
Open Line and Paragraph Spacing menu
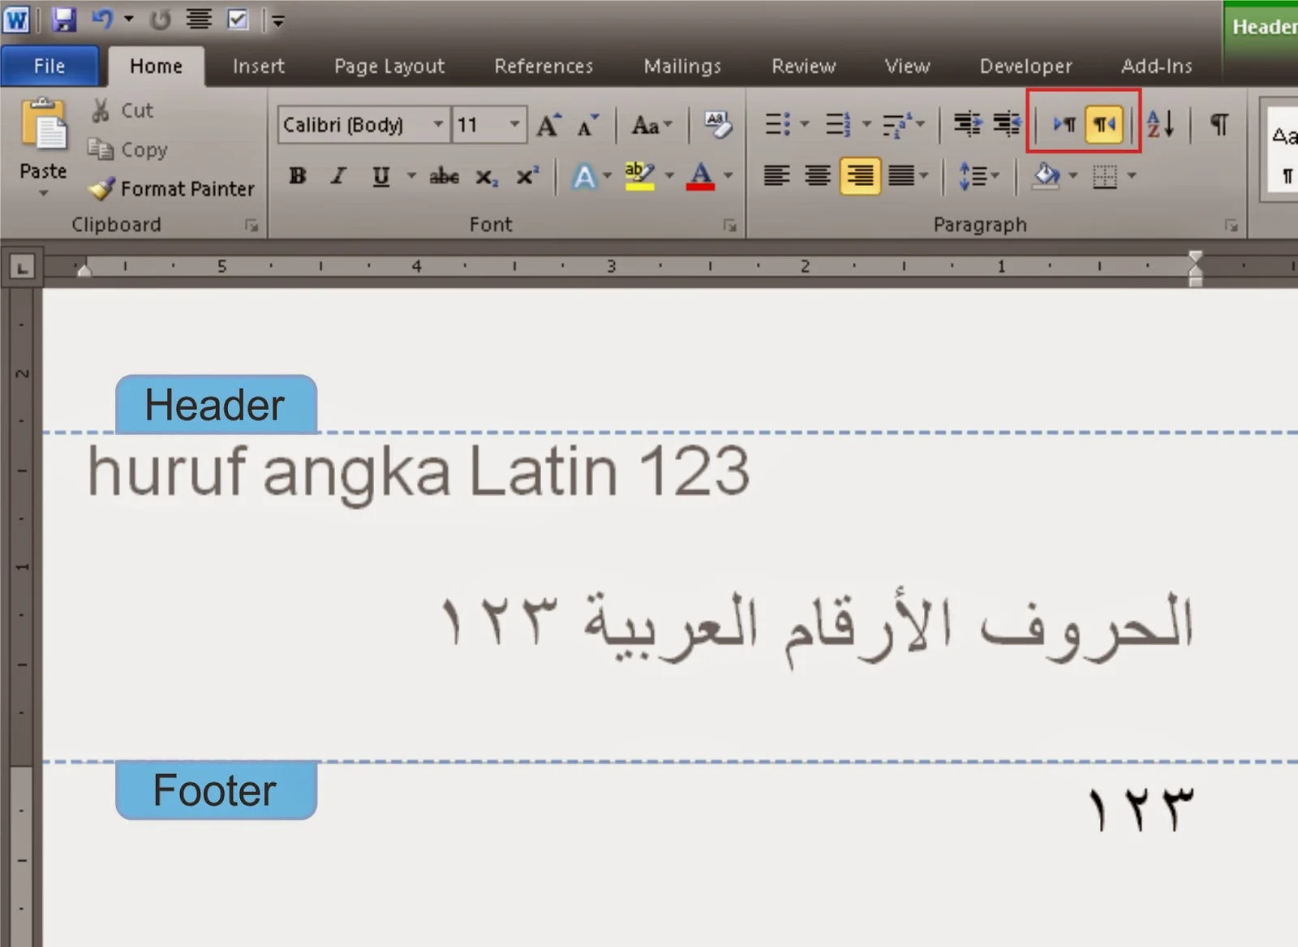tap(978, 175)
